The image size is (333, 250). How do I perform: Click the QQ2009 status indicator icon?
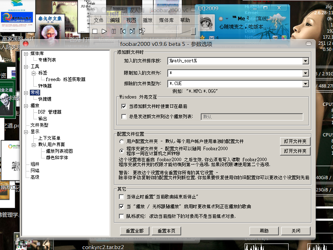(221, 19)
